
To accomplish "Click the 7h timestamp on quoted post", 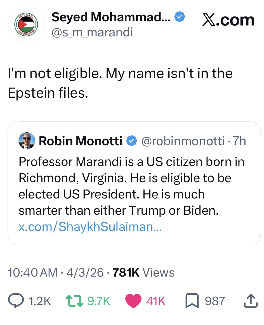I will pyautogui.click(x=240, y=141).
